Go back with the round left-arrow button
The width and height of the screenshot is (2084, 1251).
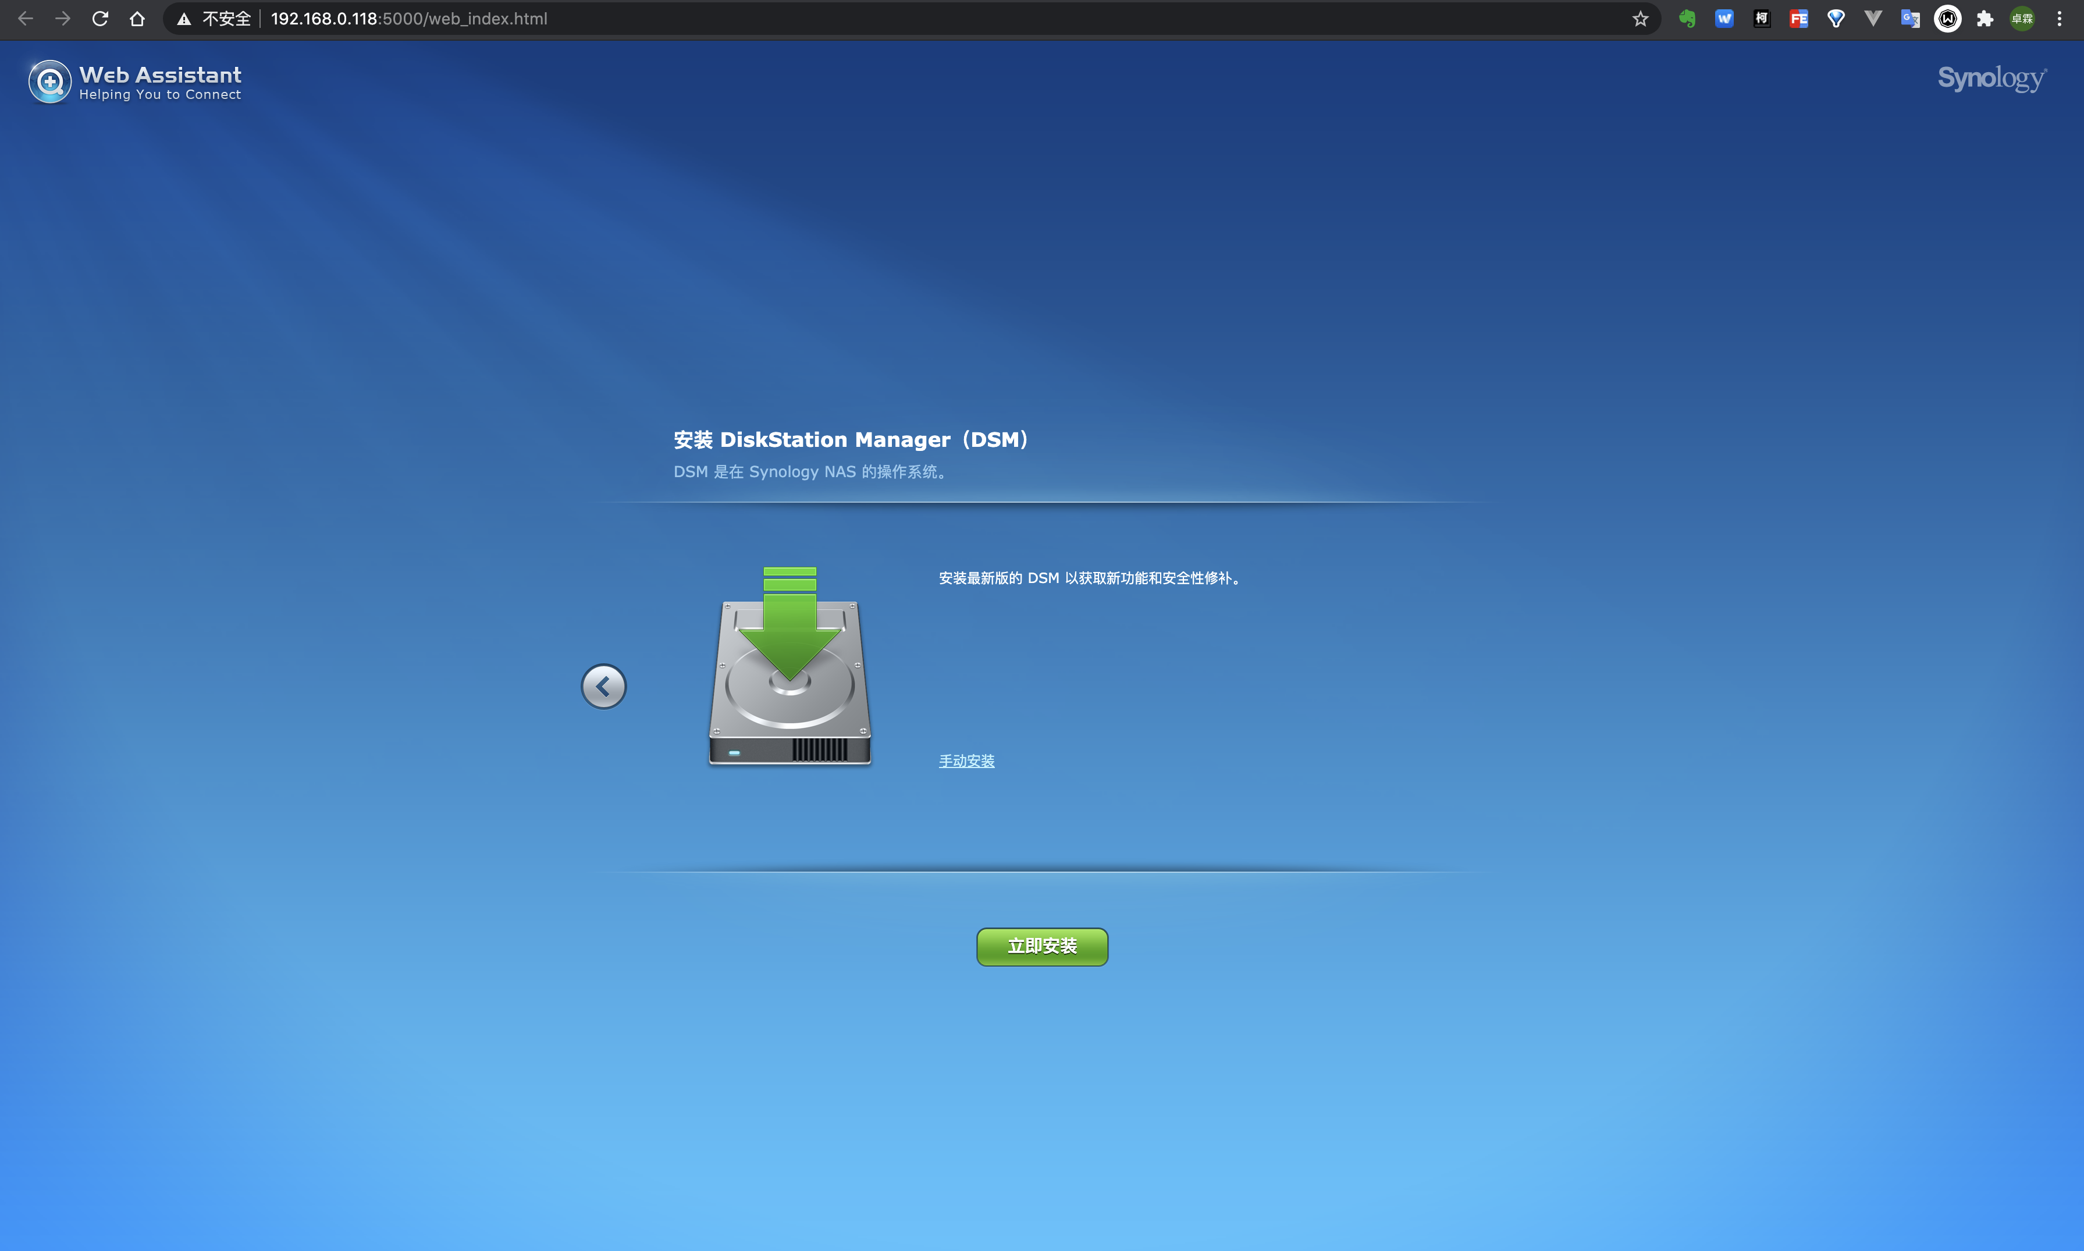pos(603,686)
